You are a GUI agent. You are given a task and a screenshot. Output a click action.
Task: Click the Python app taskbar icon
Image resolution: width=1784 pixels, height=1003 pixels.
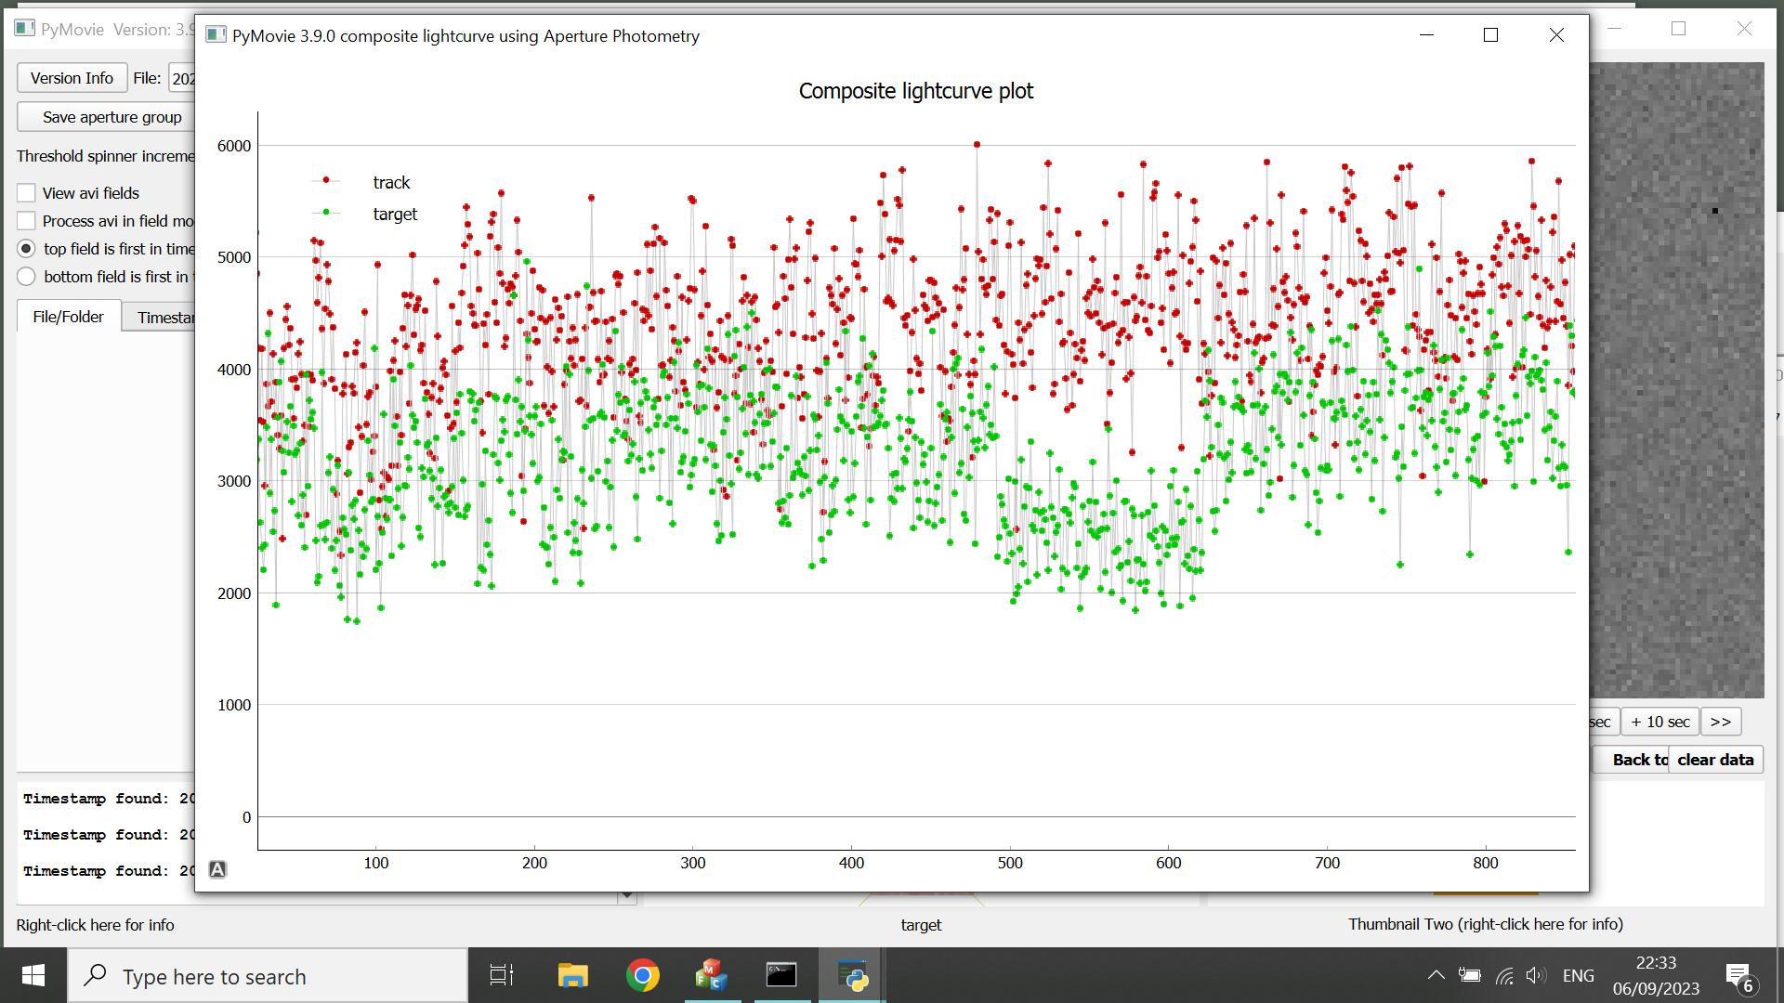pos(852,976)
